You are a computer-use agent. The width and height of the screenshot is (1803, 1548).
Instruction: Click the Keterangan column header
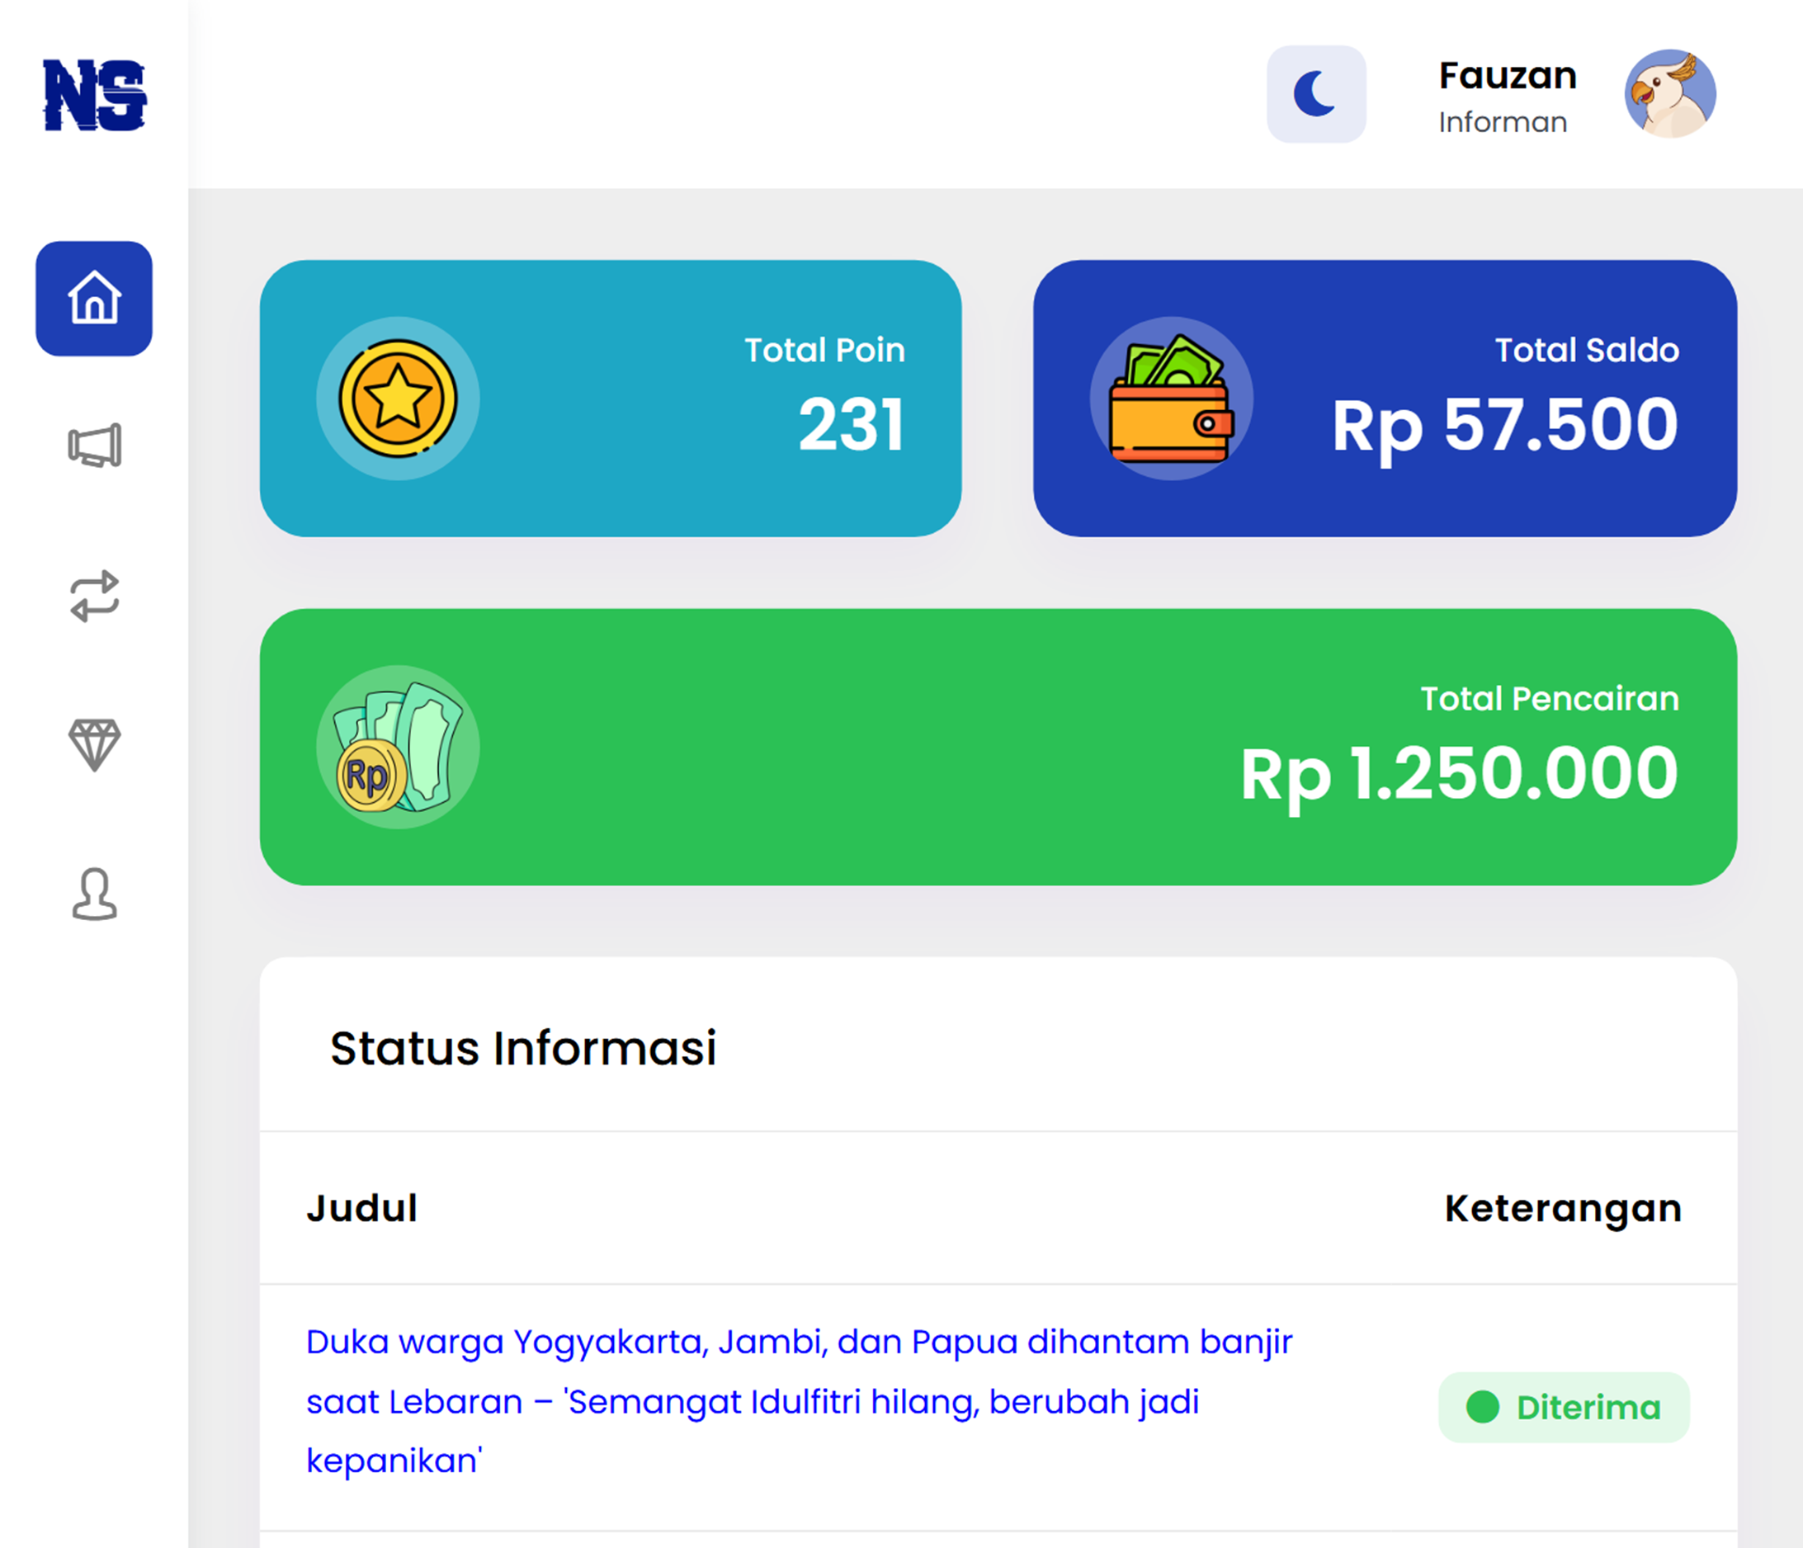pos(1563,1208)
